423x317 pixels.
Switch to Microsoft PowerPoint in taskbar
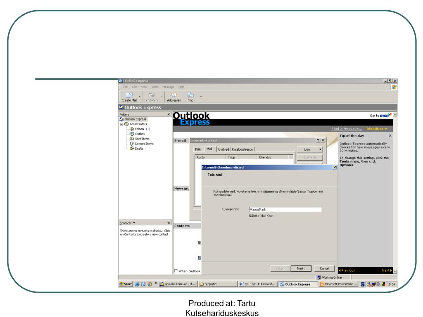339,284
